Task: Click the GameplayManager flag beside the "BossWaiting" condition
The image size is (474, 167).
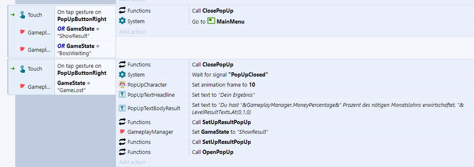Action: (22, 49)
